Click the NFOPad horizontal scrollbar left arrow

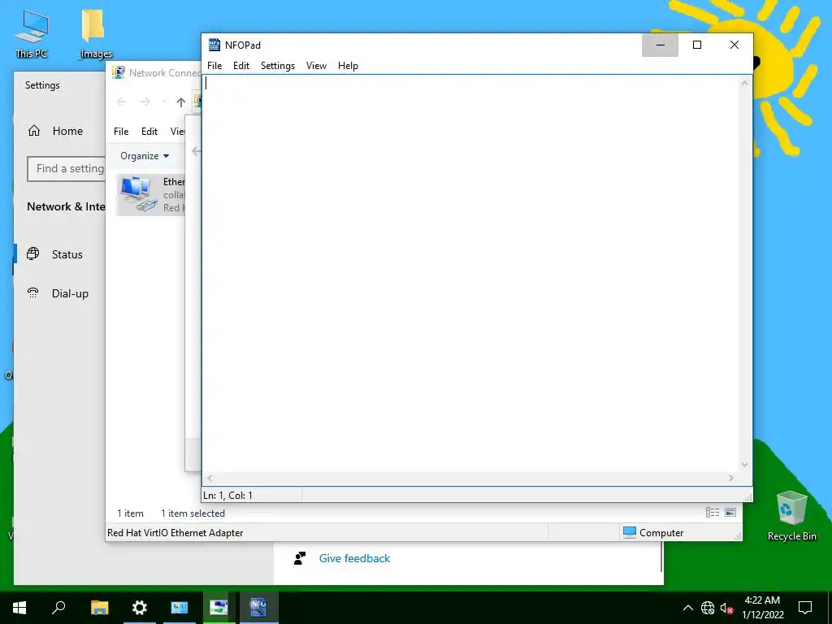[x=210, y=478]
